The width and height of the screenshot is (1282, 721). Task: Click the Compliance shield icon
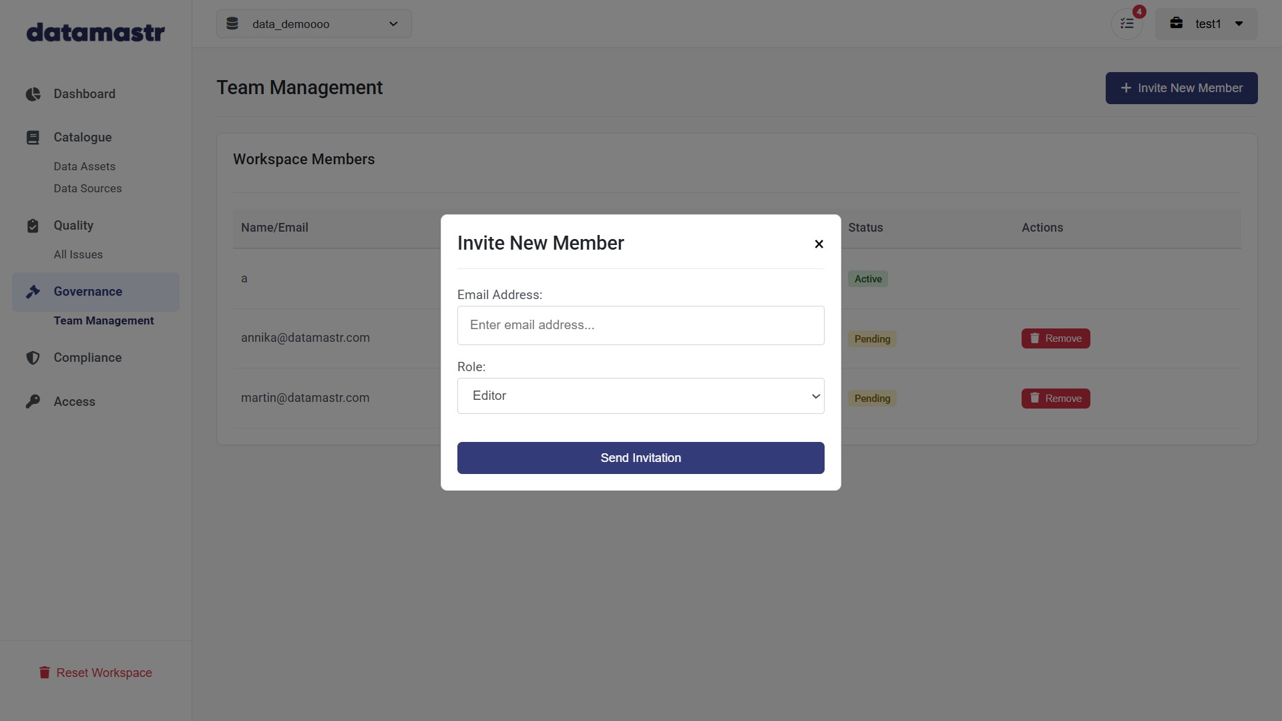pos(33,358)
